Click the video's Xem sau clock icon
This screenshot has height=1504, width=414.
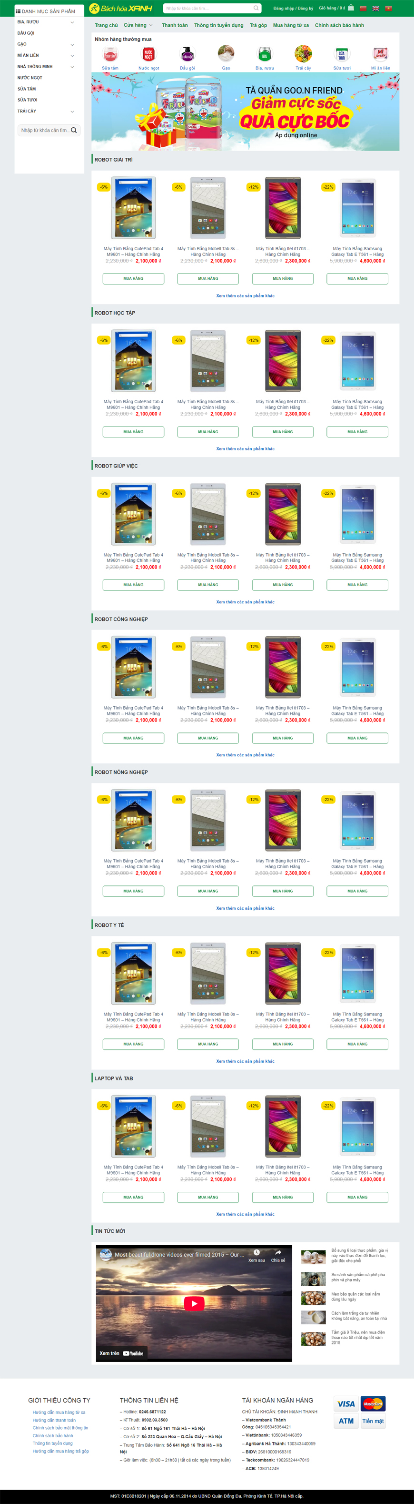click(x=256, y=1252)
